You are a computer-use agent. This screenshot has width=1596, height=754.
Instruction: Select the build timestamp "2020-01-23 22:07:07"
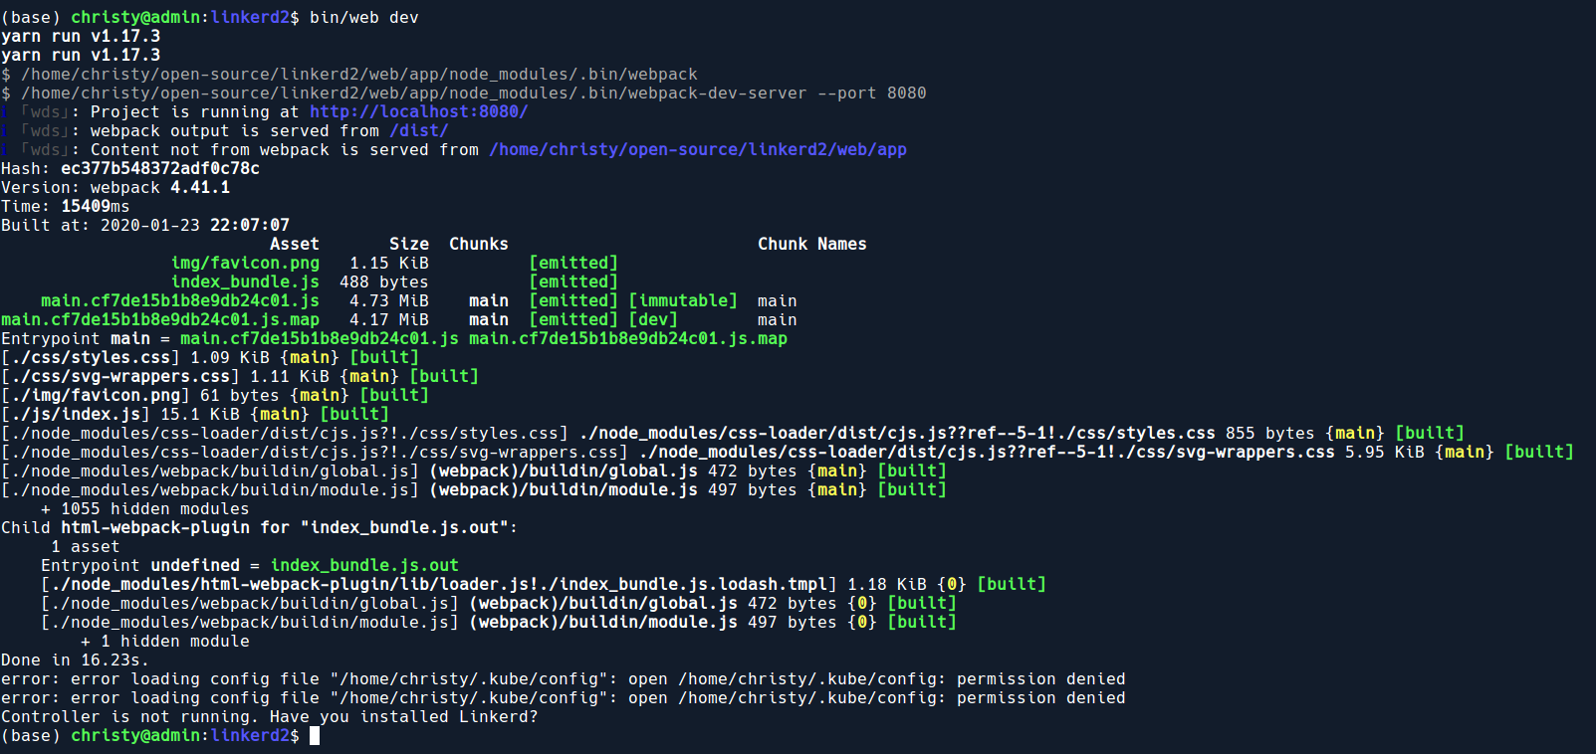tap(195, 225)
